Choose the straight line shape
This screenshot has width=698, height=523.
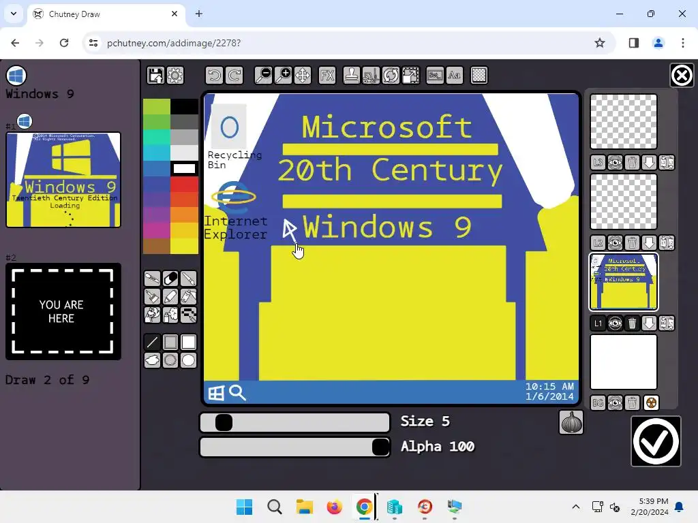[152, 342]
